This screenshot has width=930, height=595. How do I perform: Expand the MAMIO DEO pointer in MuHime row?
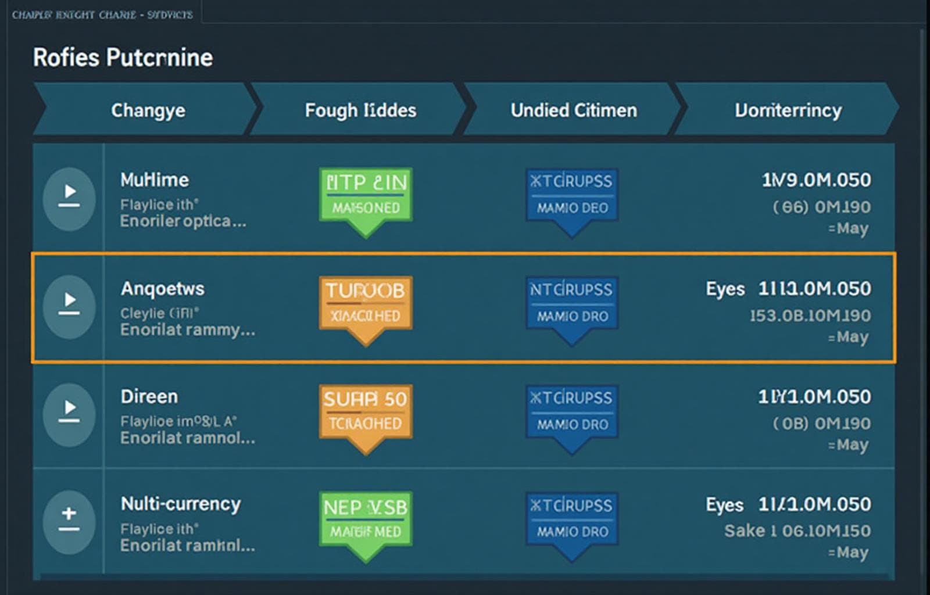pyautogui.click(x=571, y=206)
